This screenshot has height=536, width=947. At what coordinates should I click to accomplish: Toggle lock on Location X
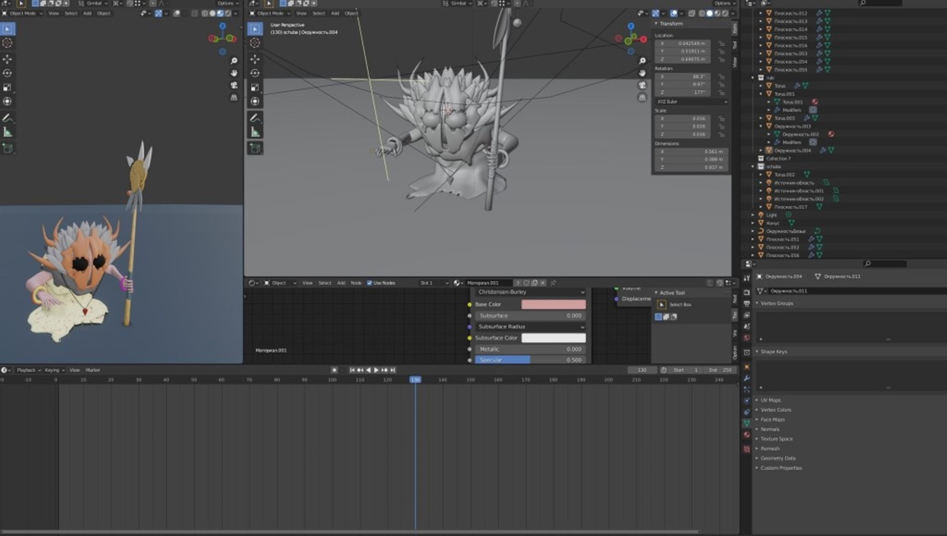pos(721,43)
